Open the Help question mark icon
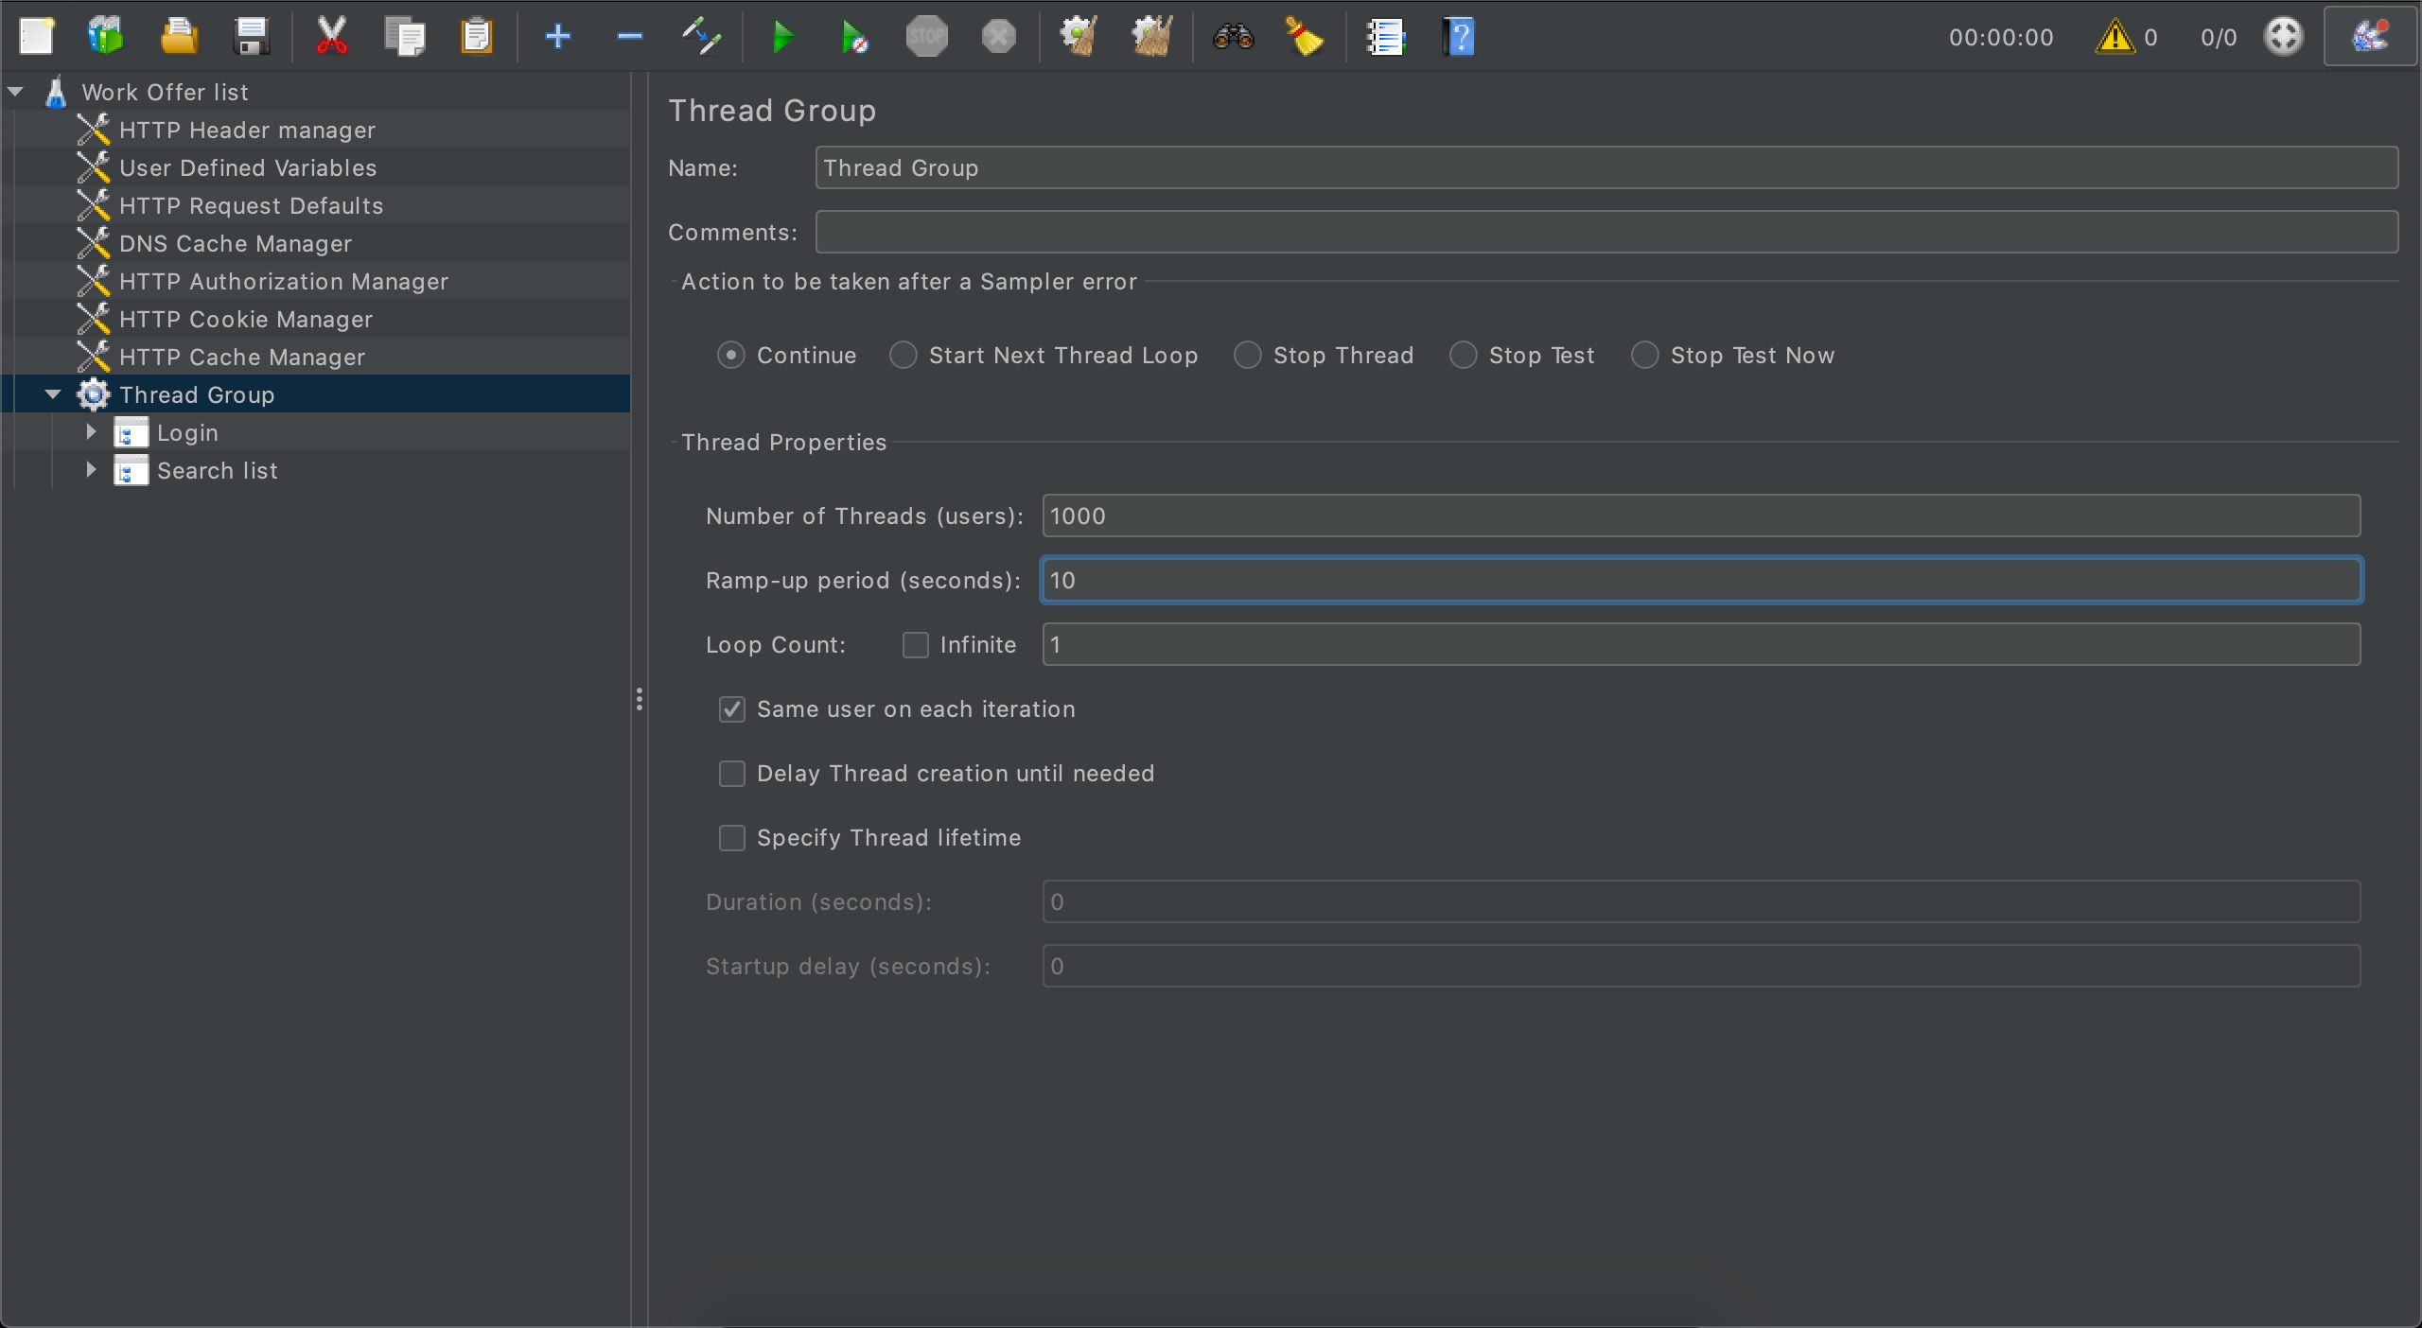Screen dimensions: 2422x1328 pos(1459,37)
